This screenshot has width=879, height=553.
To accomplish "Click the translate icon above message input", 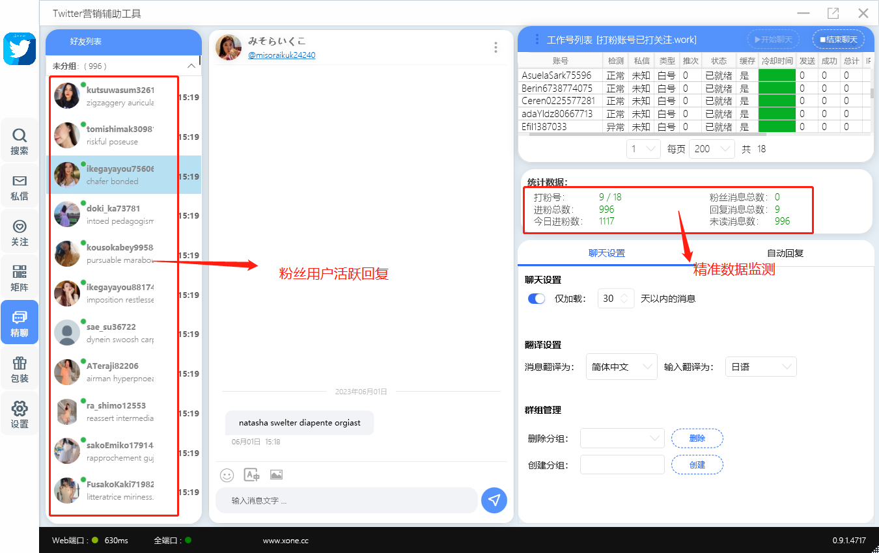I will (251, 475).
